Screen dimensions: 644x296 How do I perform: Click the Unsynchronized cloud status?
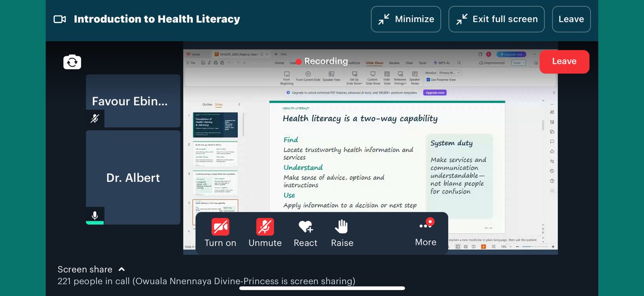pos(492,63)
